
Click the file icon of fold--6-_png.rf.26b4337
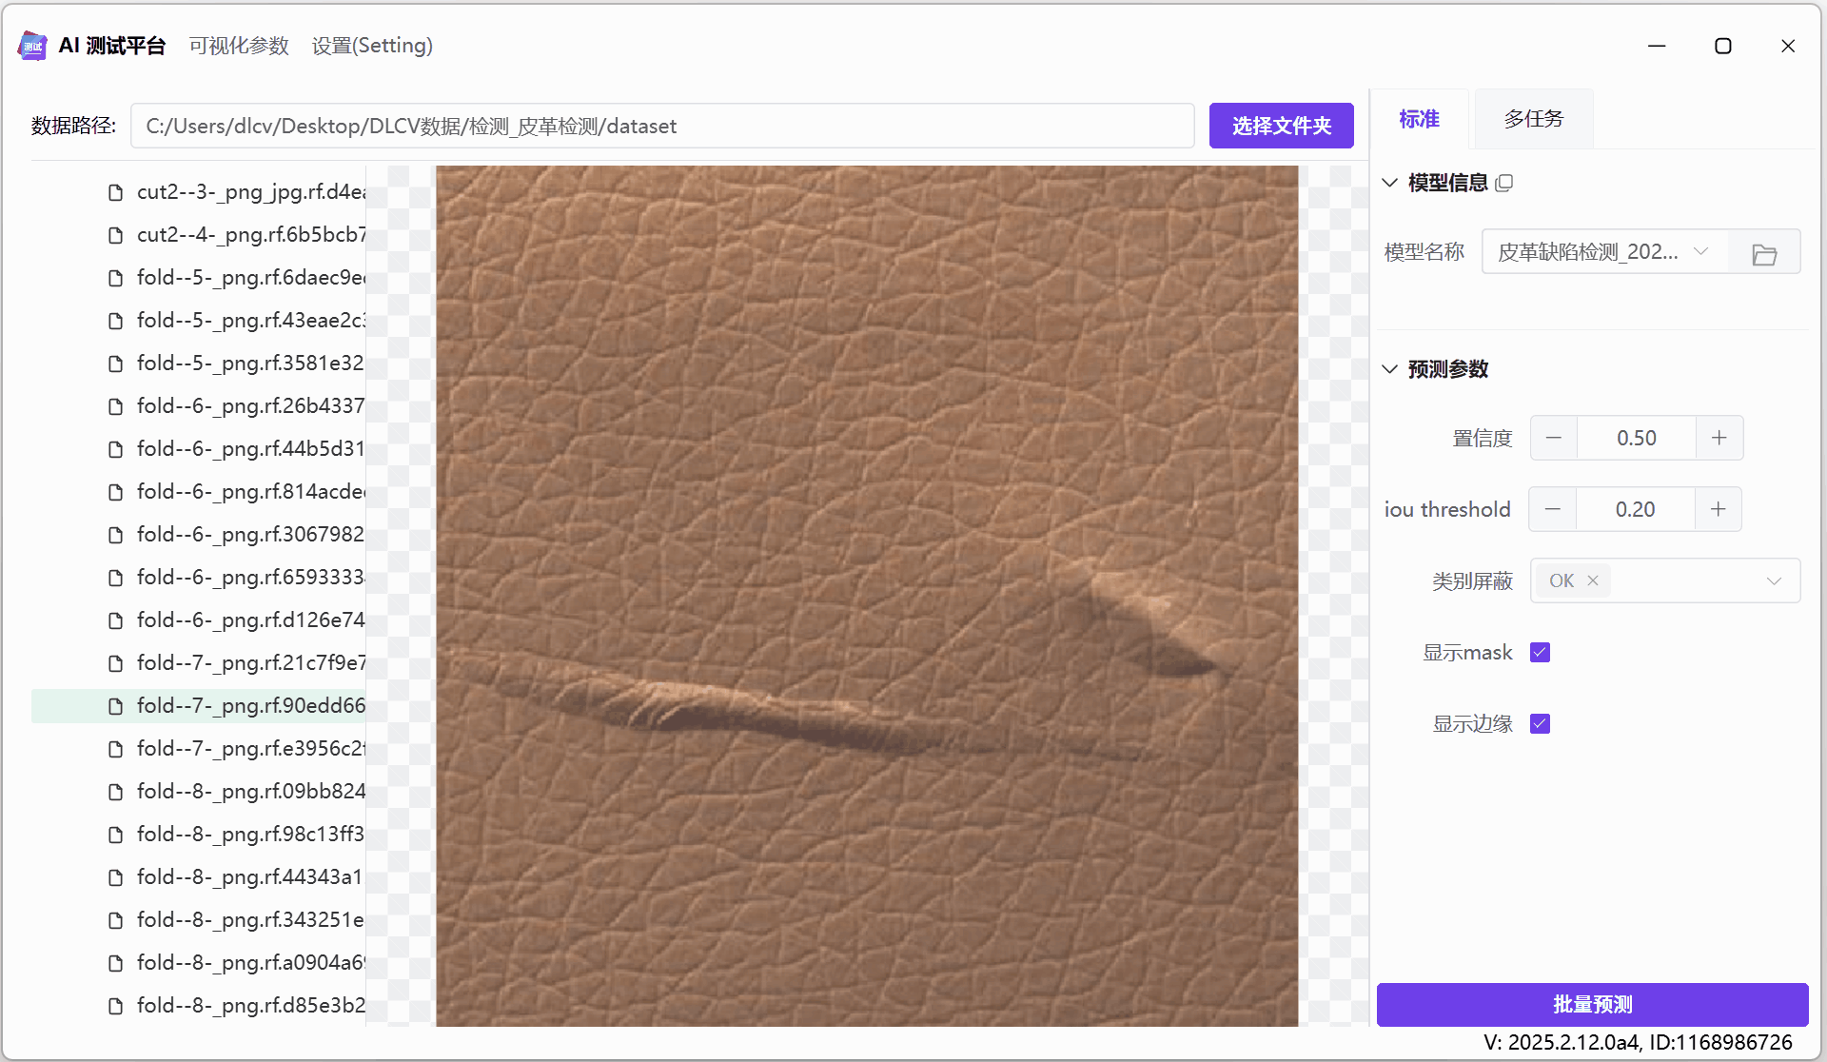click(x=116, y=406)
